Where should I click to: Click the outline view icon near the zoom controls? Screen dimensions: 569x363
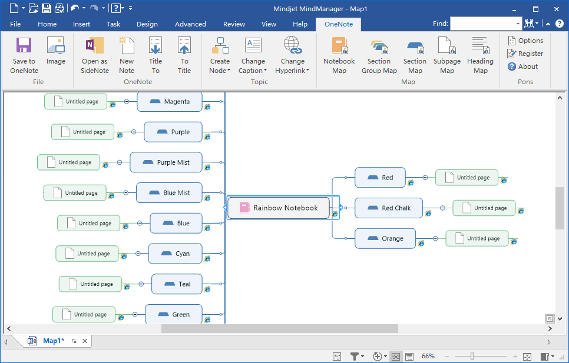point(411,356)
